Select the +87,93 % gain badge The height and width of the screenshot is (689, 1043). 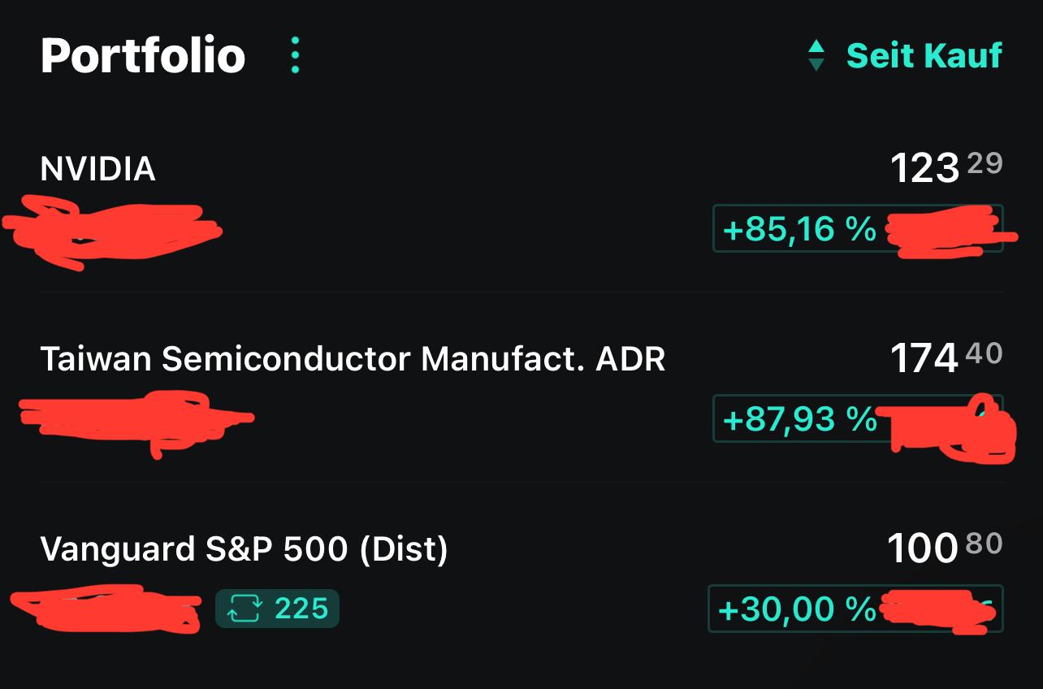799,419
